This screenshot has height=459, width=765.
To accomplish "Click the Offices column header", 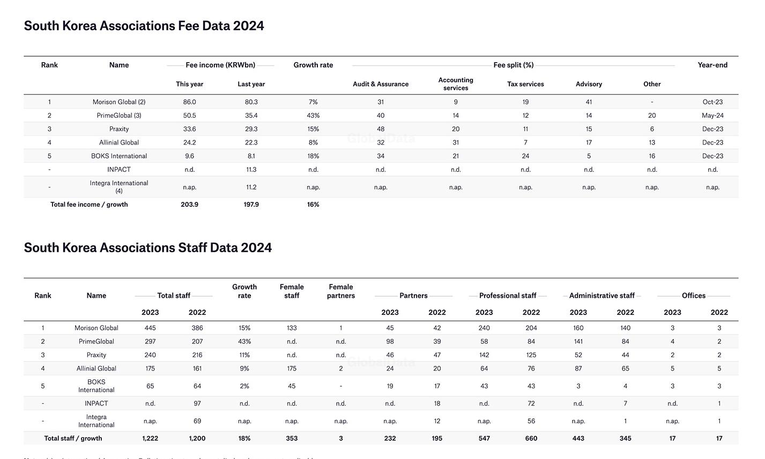I will [694, 296].
